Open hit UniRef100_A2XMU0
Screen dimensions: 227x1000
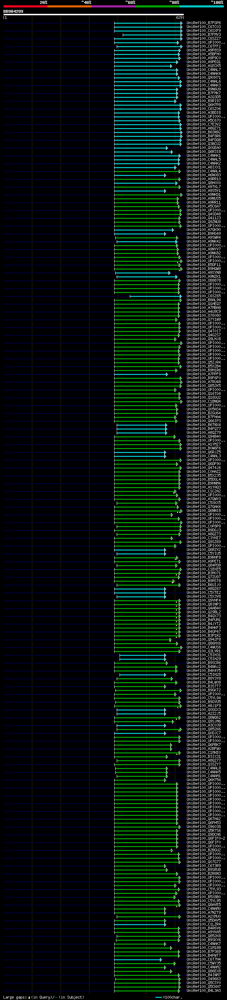coord(204,917)
